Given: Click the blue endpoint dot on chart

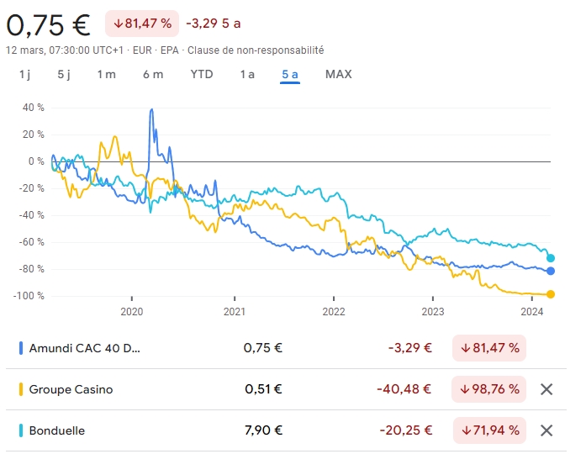Looking at the screenshot, I should point(551,271).
